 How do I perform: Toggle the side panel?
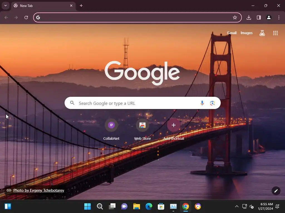(259, 17)
